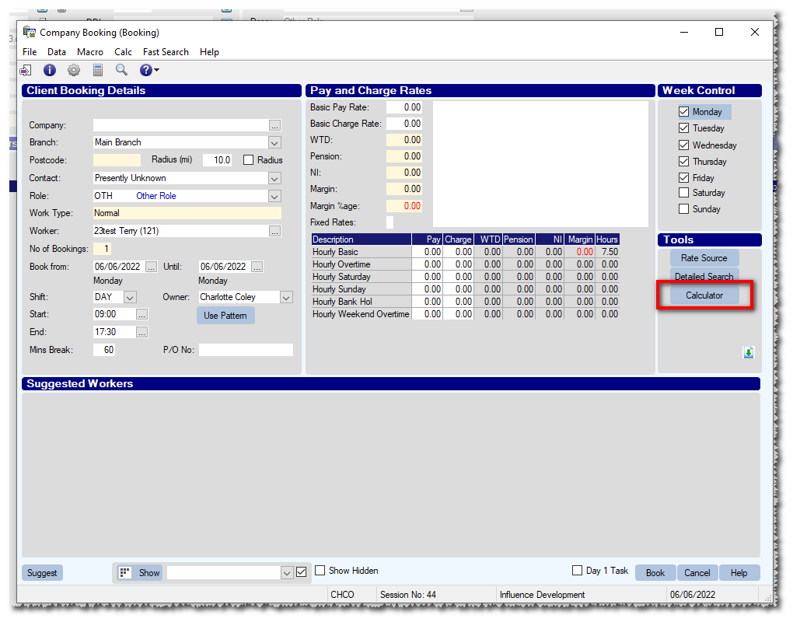The height and width of the screenshot is (622, 793).
Task: Click the Company Booking window title icon
Action: (x=30, y=32)
